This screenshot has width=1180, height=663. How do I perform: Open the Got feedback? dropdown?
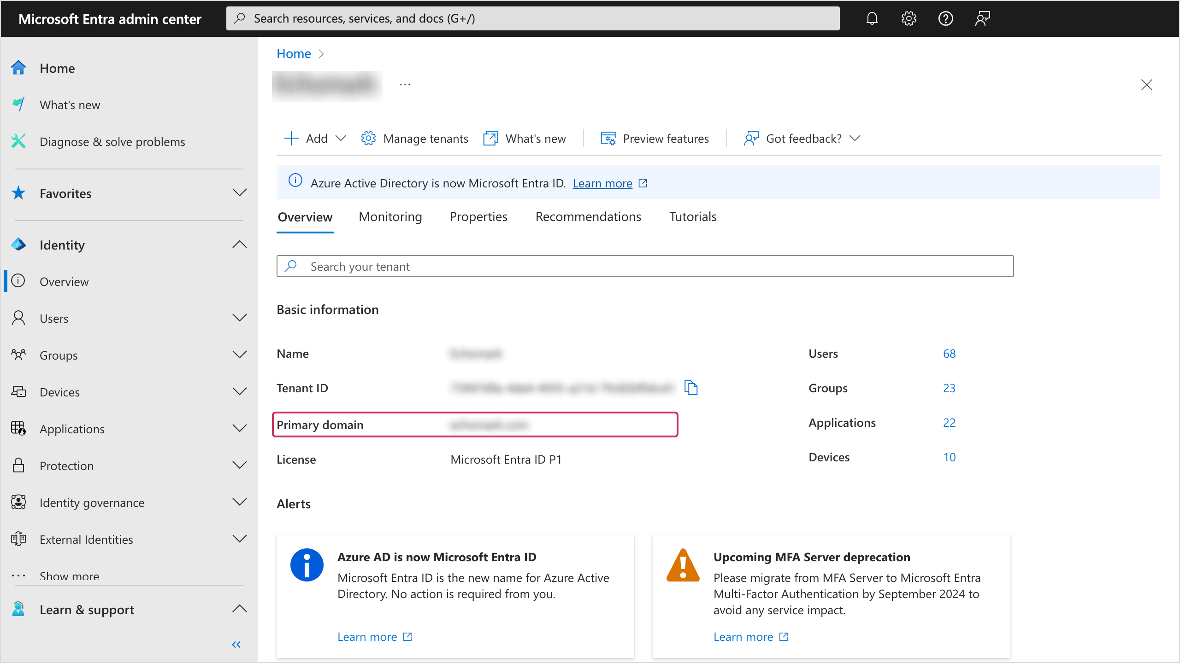click(x=855, y=138)
